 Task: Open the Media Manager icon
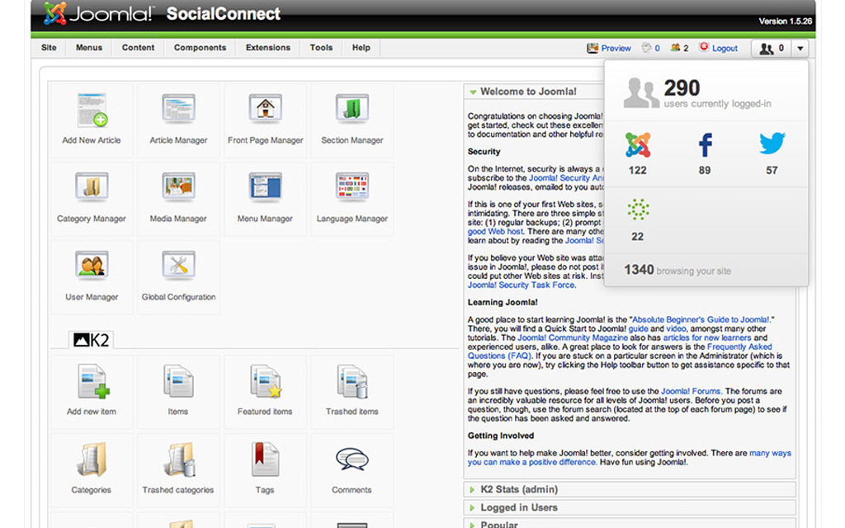178,190
